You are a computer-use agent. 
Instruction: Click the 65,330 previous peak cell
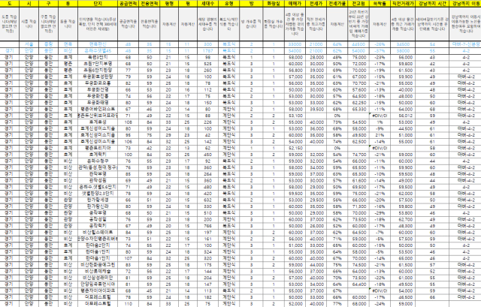pyautogui.click(x=358, y=109)
